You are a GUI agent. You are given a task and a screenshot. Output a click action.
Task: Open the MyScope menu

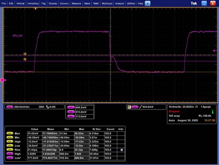pyautogui.click(x=107, y=3)
